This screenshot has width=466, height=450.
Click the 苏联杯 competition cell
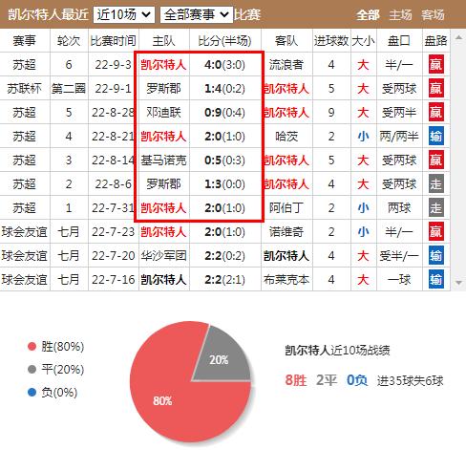point(24,88)
